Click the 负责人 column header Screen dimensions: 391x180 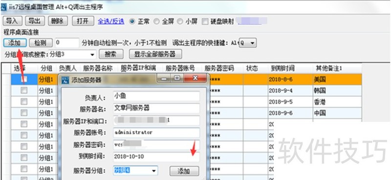click(67, 68)
